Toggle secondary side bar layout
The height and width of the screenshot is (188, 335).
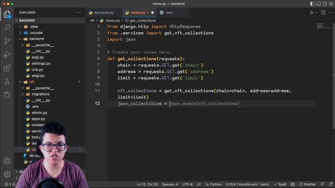click(325, 4)
